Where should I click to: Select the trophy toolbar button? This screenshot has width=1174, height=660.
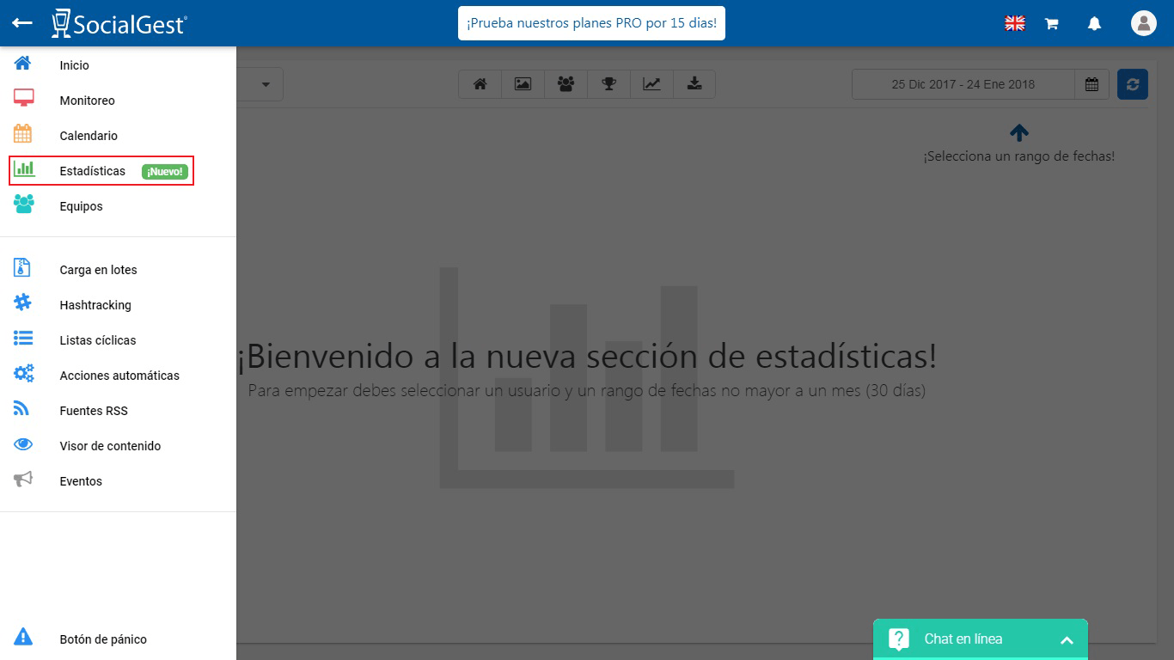tap(608, 84)
